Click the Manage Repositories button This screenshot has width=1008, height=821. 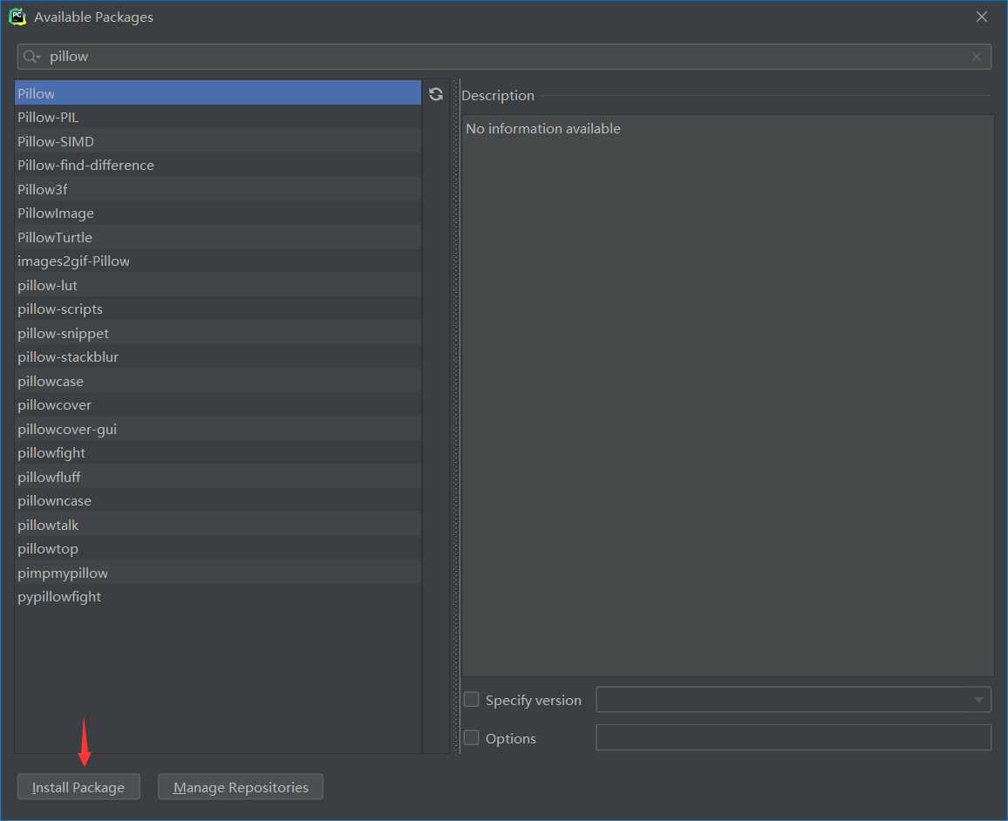coord(241,787)
